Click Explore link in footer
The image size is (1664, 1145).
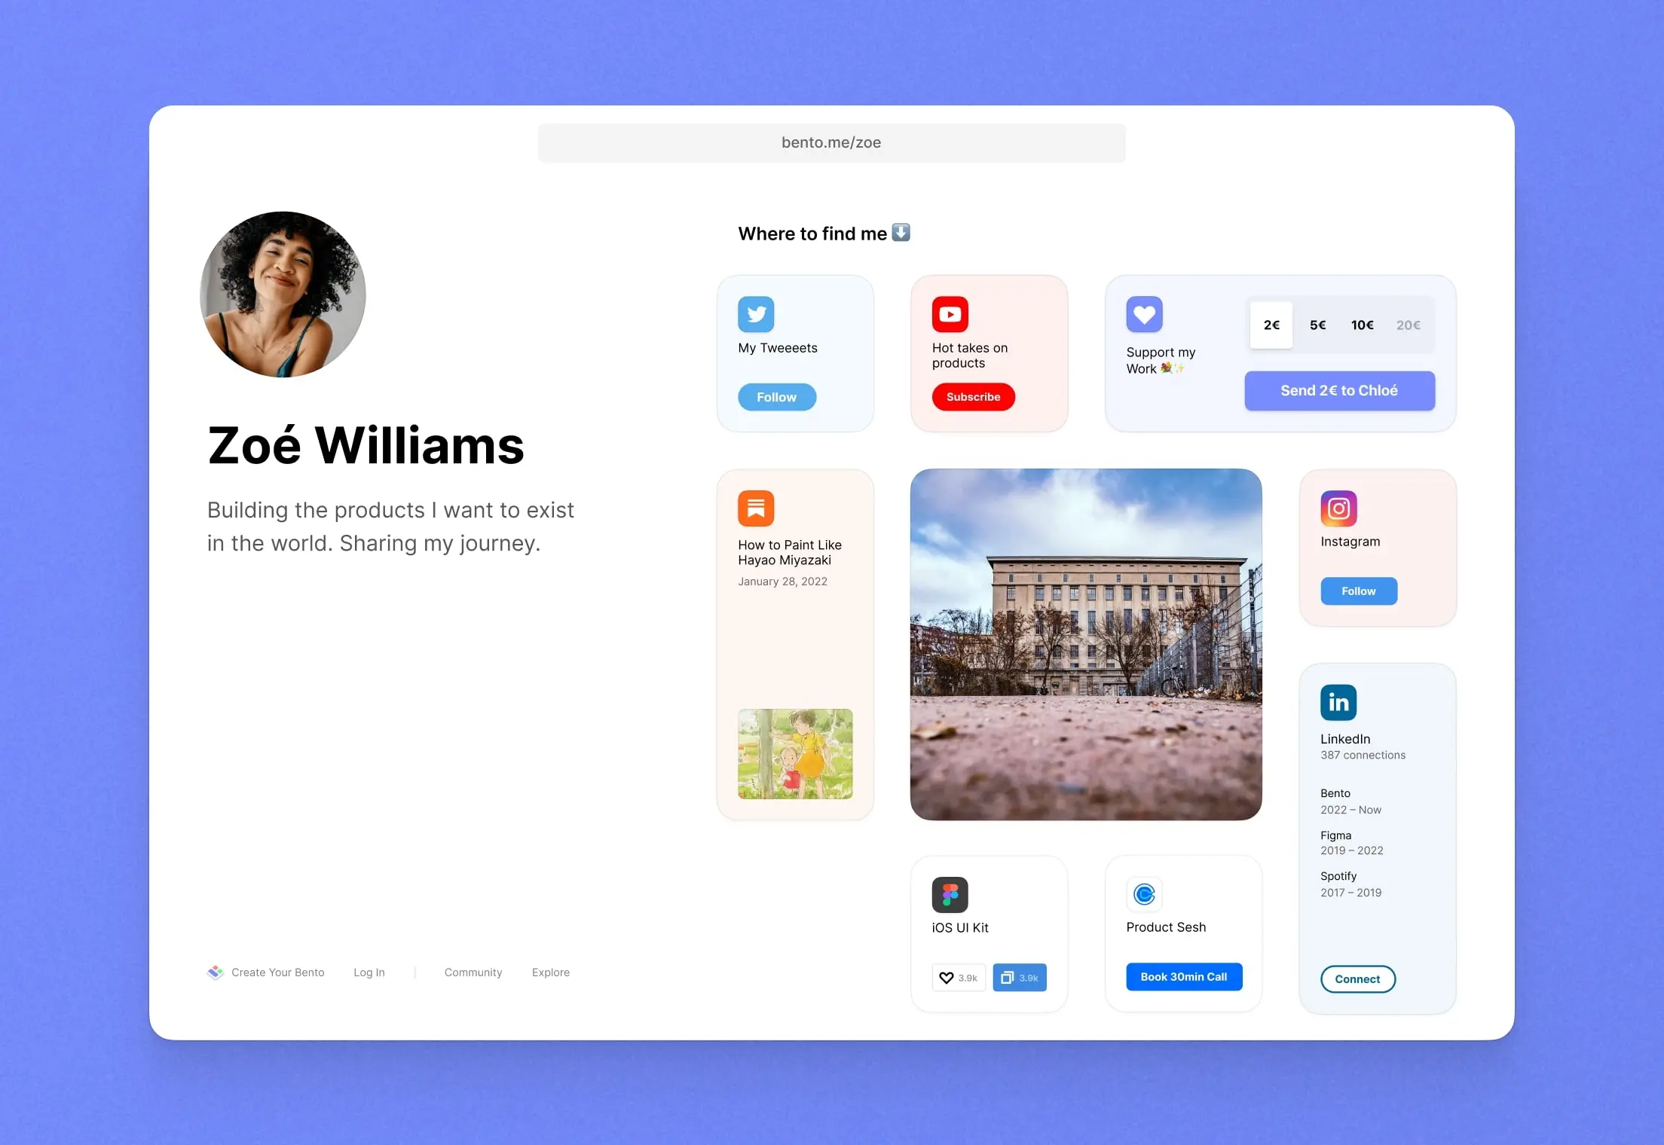click(552, 972)
